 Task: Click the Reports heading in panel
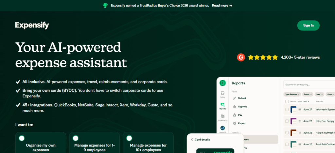pos(238,83)
